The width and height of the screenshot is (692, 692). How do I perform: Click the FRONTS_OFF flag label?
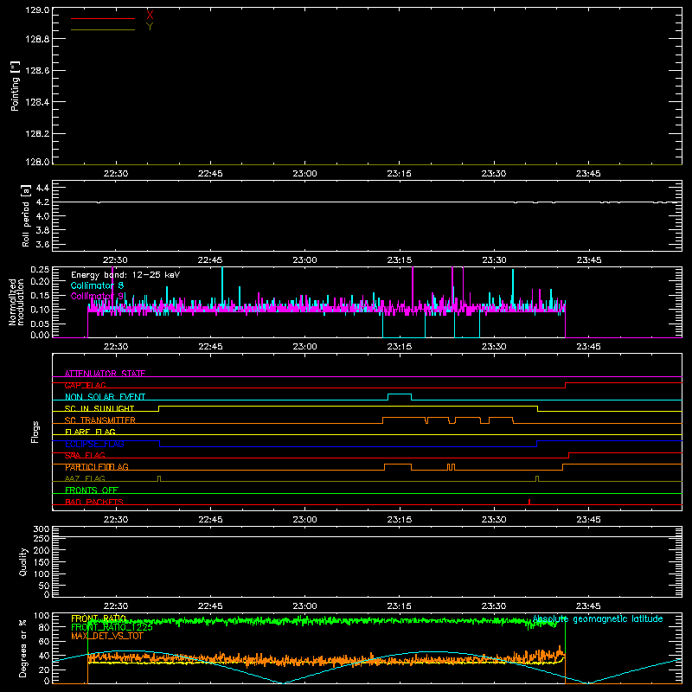[92, 490]
